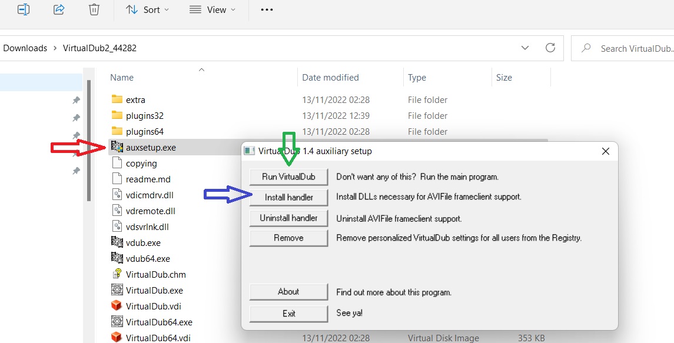Click the auxiliary setup dialog title icon

(250, 151)
